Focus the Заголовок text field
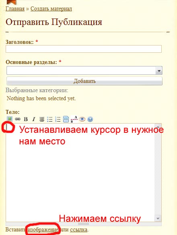Screen dimensions: 177x235 [x=84, y=49]
